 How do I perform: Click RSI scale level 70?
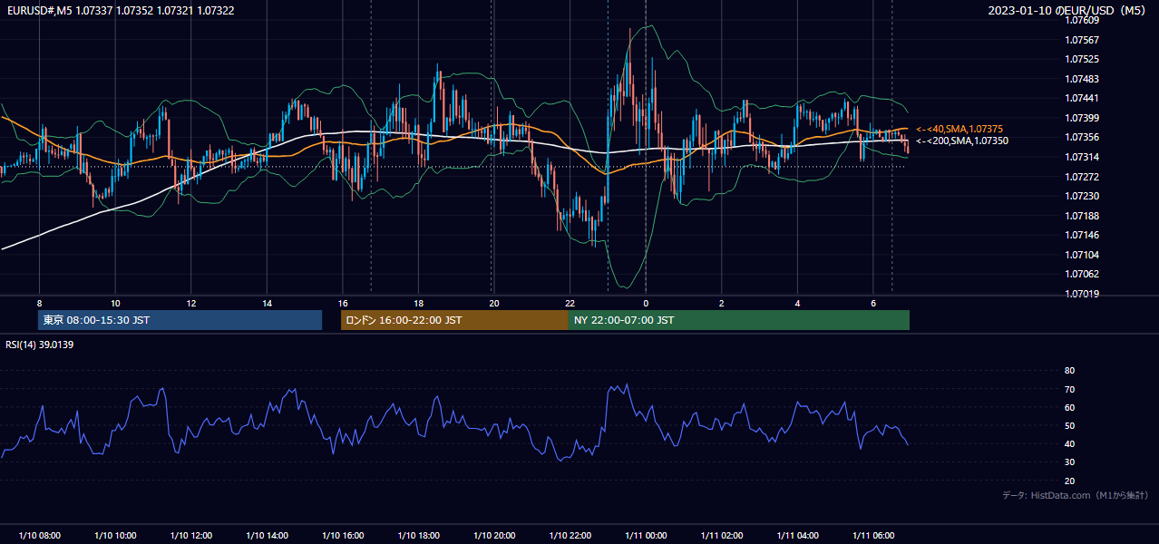click(1069, 389)
